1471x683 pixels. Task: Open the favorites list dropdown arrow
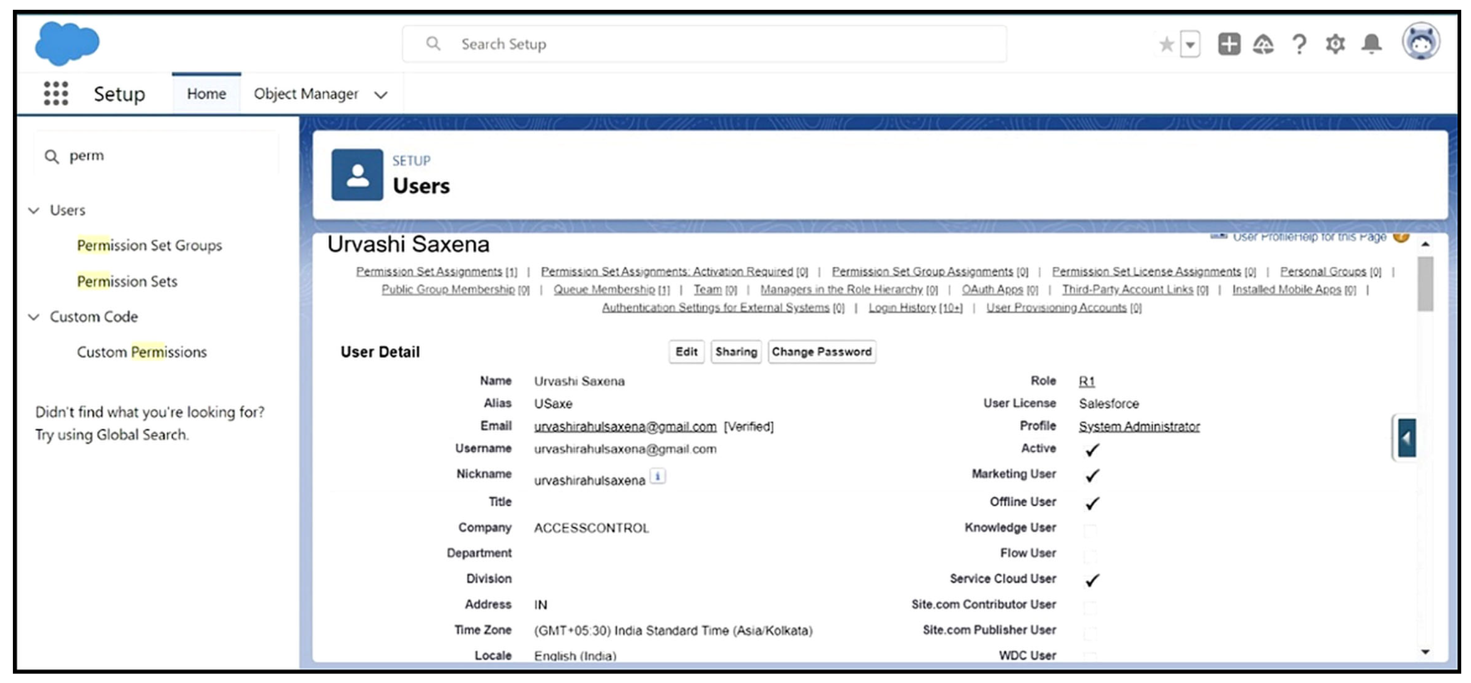tap(1190, 44)
